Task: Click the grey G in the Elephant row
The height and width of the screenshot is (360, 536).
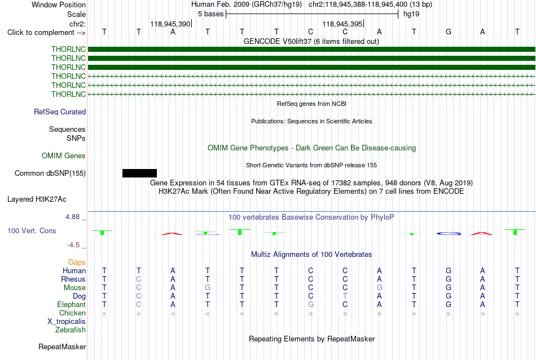Action: click(x=310, y=304)
